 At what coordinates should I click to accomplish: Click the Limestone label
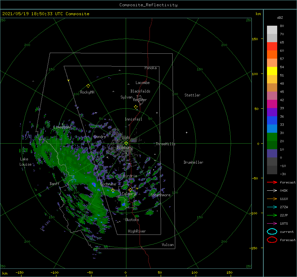tap(62, 127)
